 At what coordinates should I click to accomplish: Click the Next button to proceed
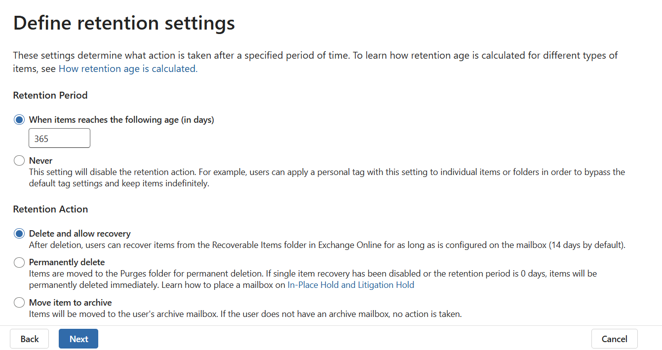coord(78,339)
